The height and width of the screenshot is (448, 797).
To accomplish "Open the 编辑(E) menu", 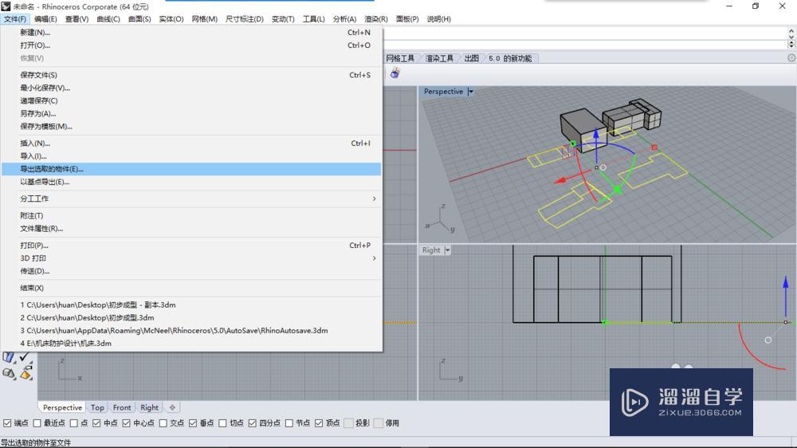I will 45,19.
